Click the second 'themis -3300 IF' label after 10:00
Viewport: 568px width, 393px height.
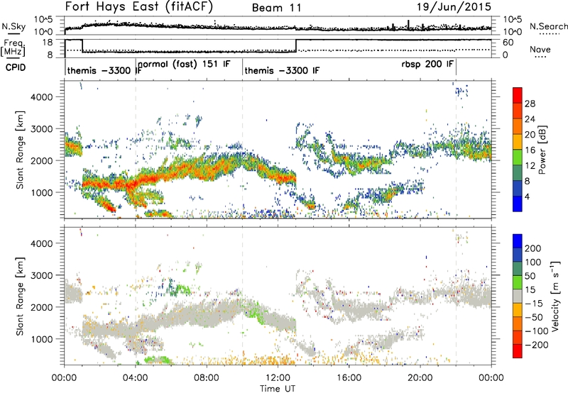282,70
